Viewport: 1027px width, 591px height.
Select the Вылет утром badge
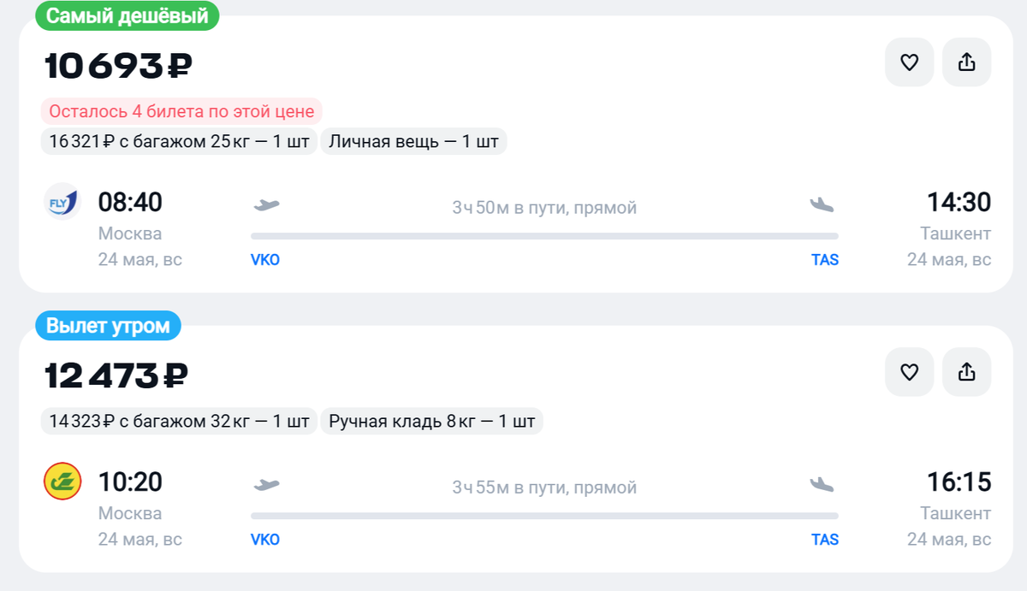coord(108,325)
